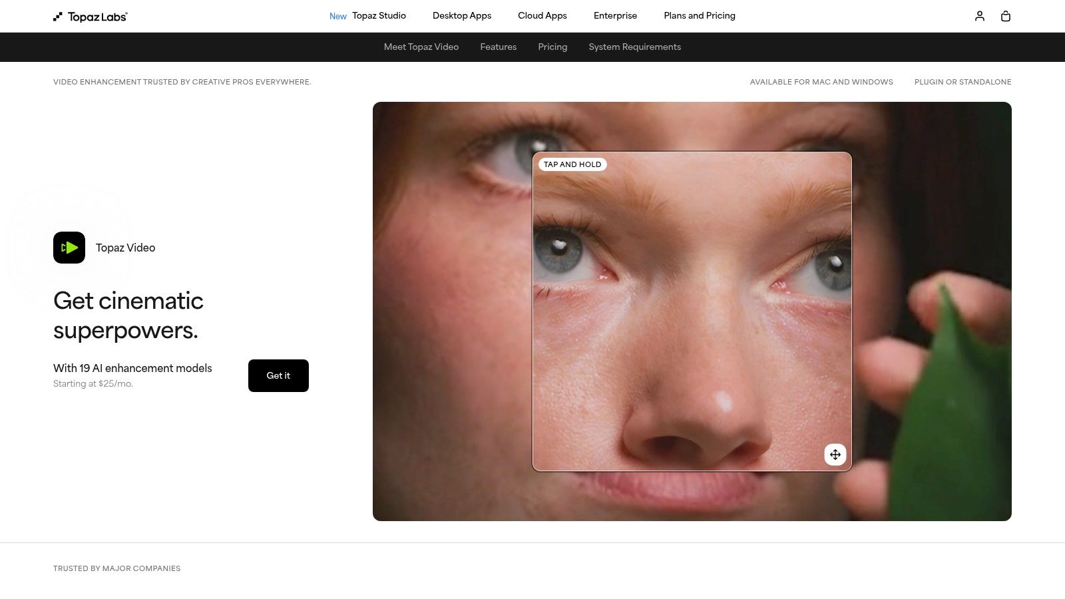Open the user account icon
Viewport: 1065px width, 599px height.
pyautogui.click(x=980, y=16)
